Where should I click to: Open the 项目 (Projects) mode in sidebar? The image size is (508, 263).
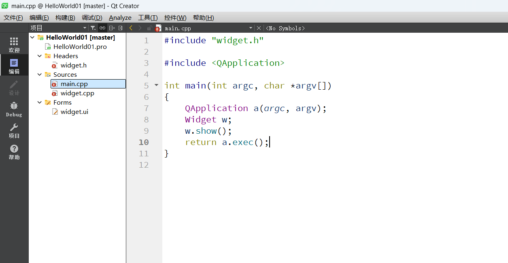pyautogui.click(x=14, y=130)
